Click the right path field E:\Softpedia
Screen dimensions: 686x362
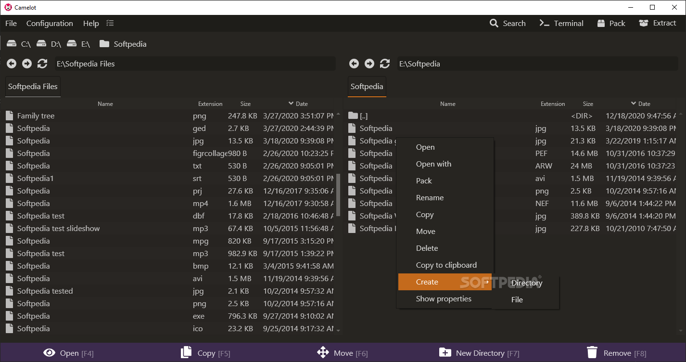(x=537, y=64)
